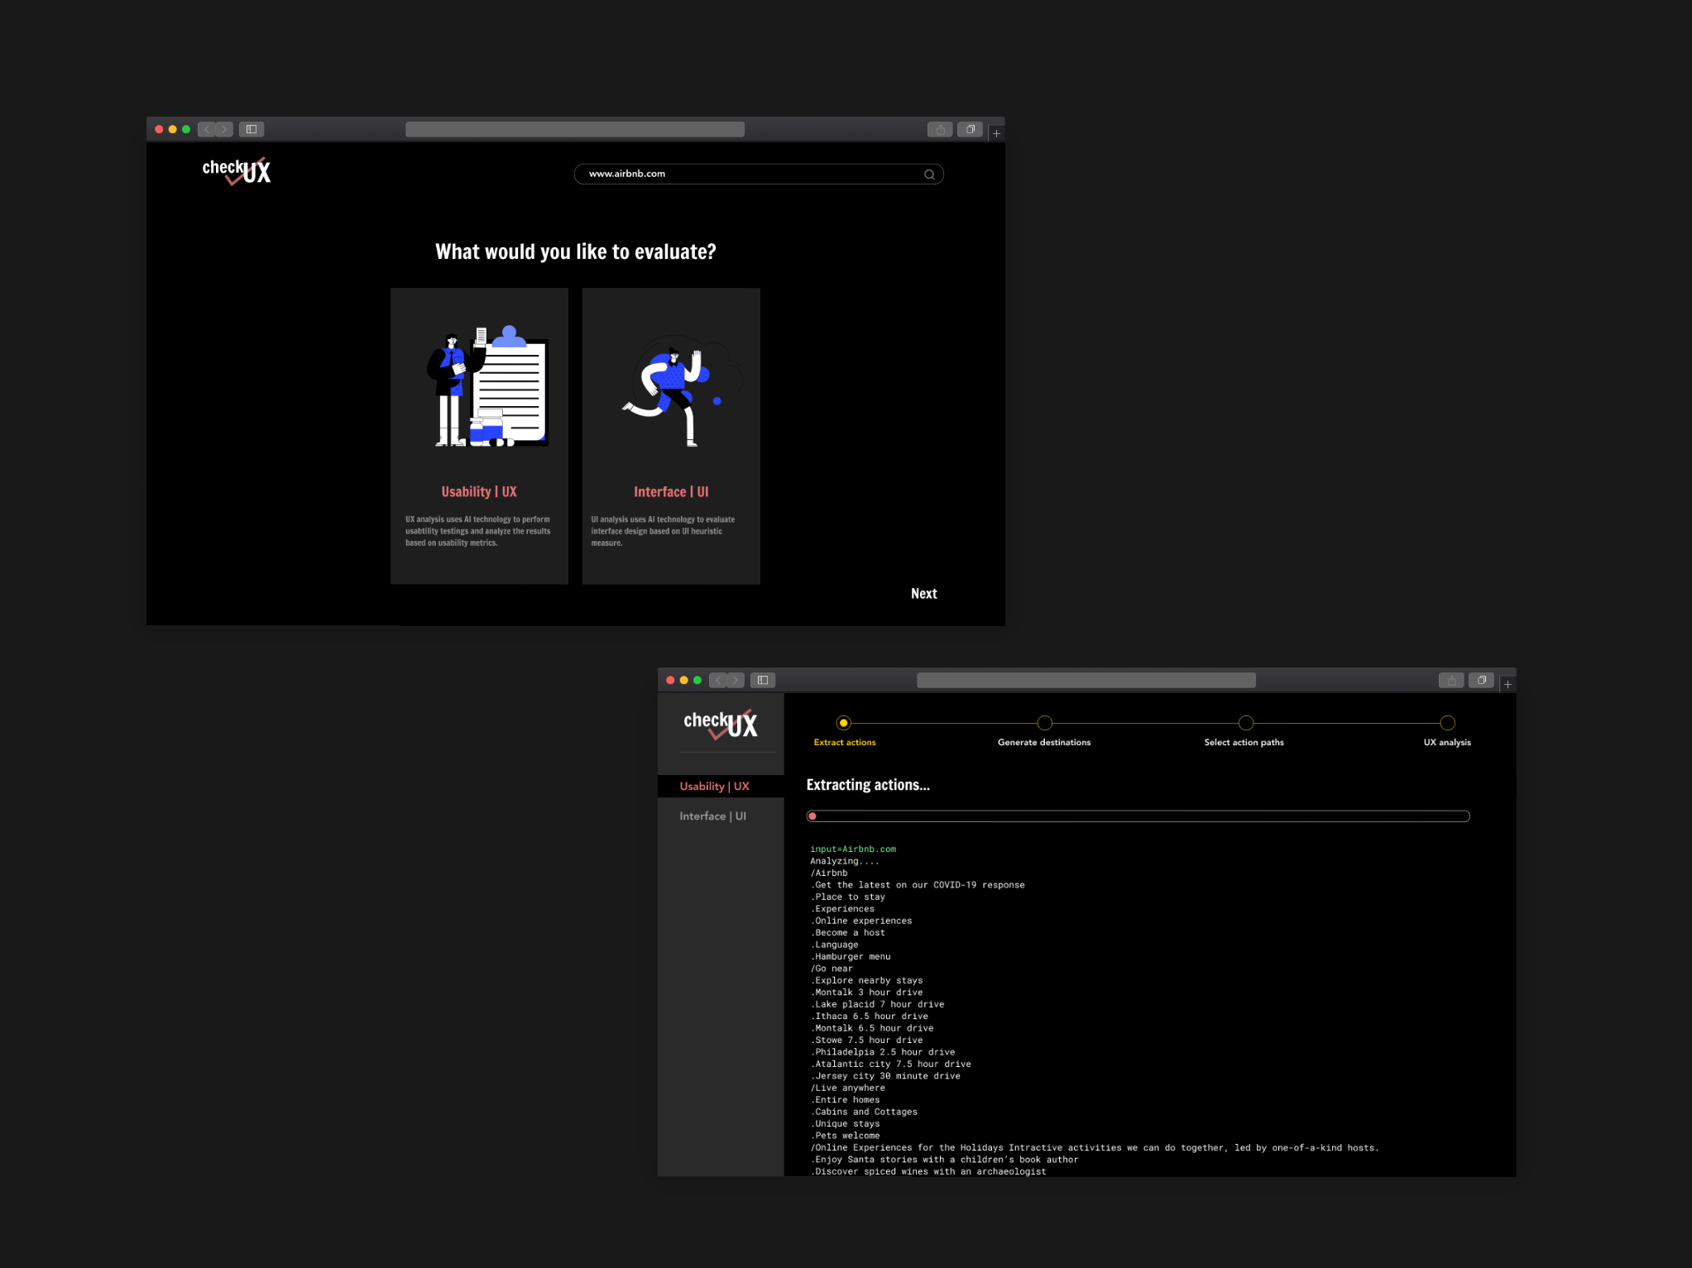This screenshot has height=1268, width=1692.
Task: Select the Extract actions step marker
Action: coord(843,723)
